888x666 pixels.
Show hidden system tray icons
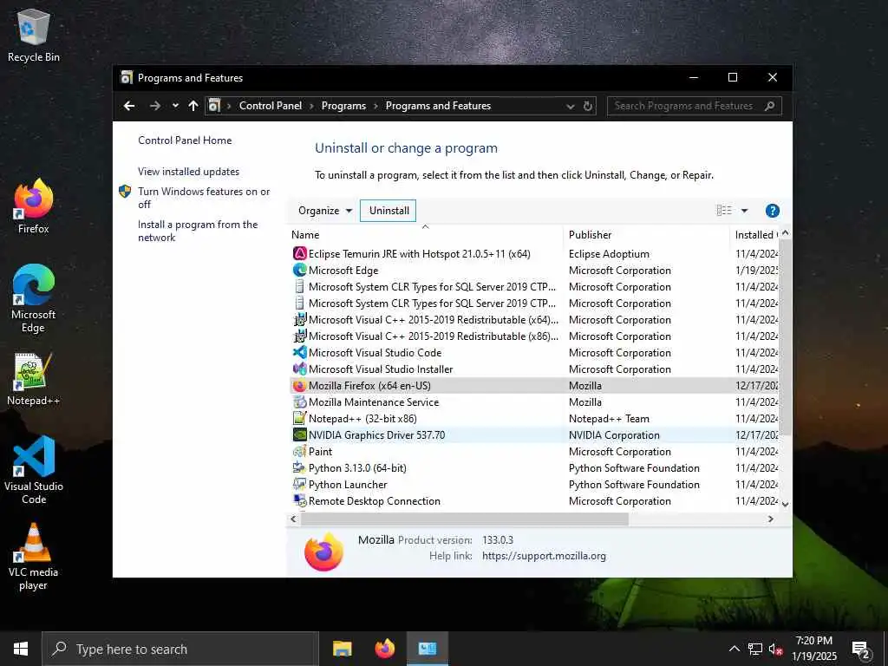click(734, 649)
